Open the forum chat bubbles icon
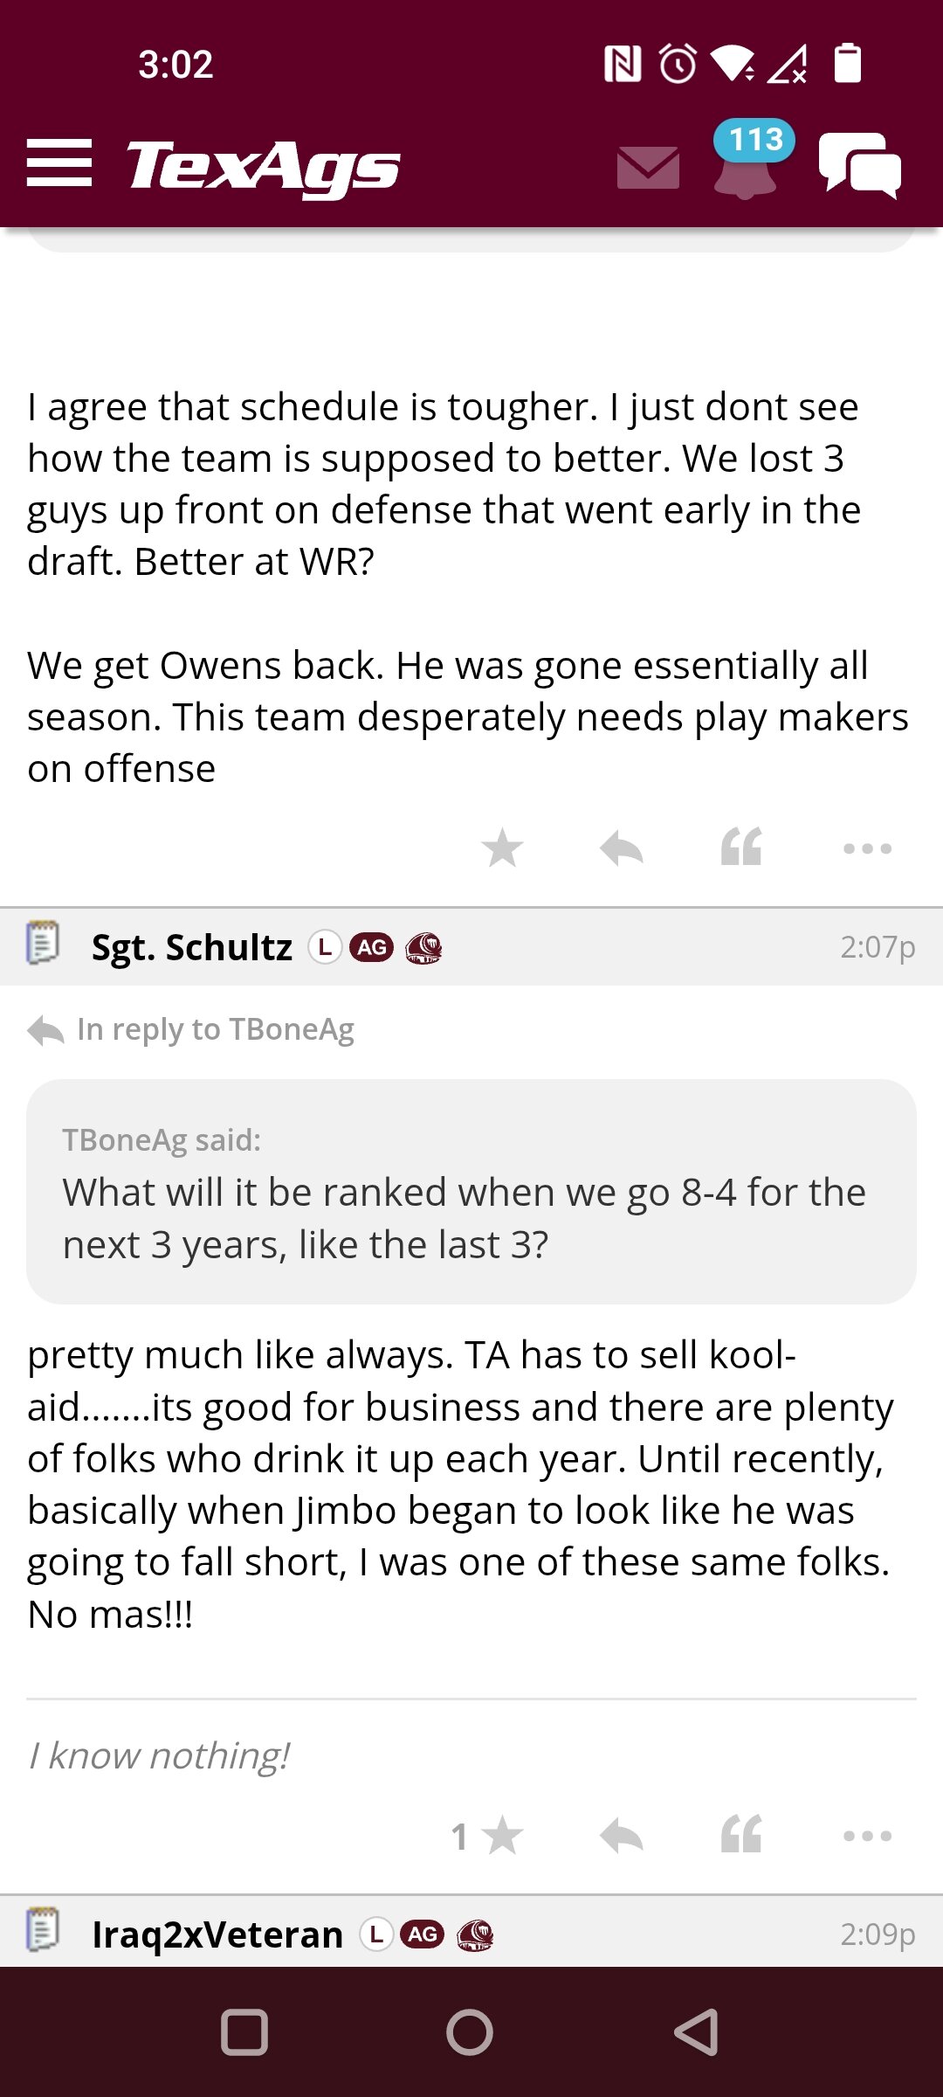 click(x=860, y=166)
